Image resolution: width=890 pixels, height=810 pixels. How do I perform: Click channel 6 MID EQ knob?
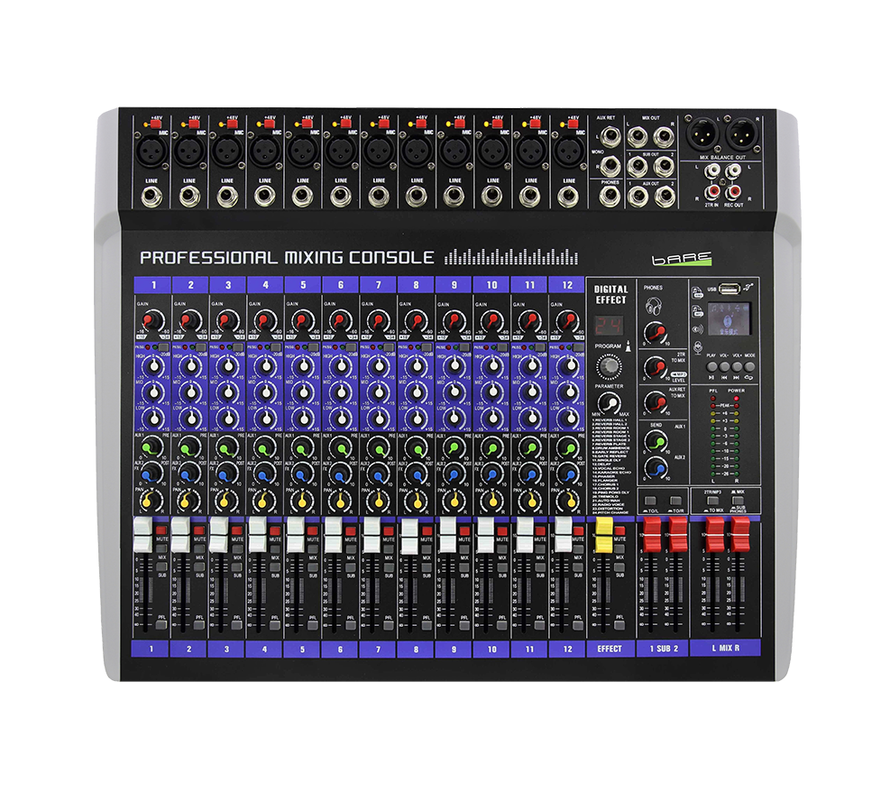coord(341,392)
